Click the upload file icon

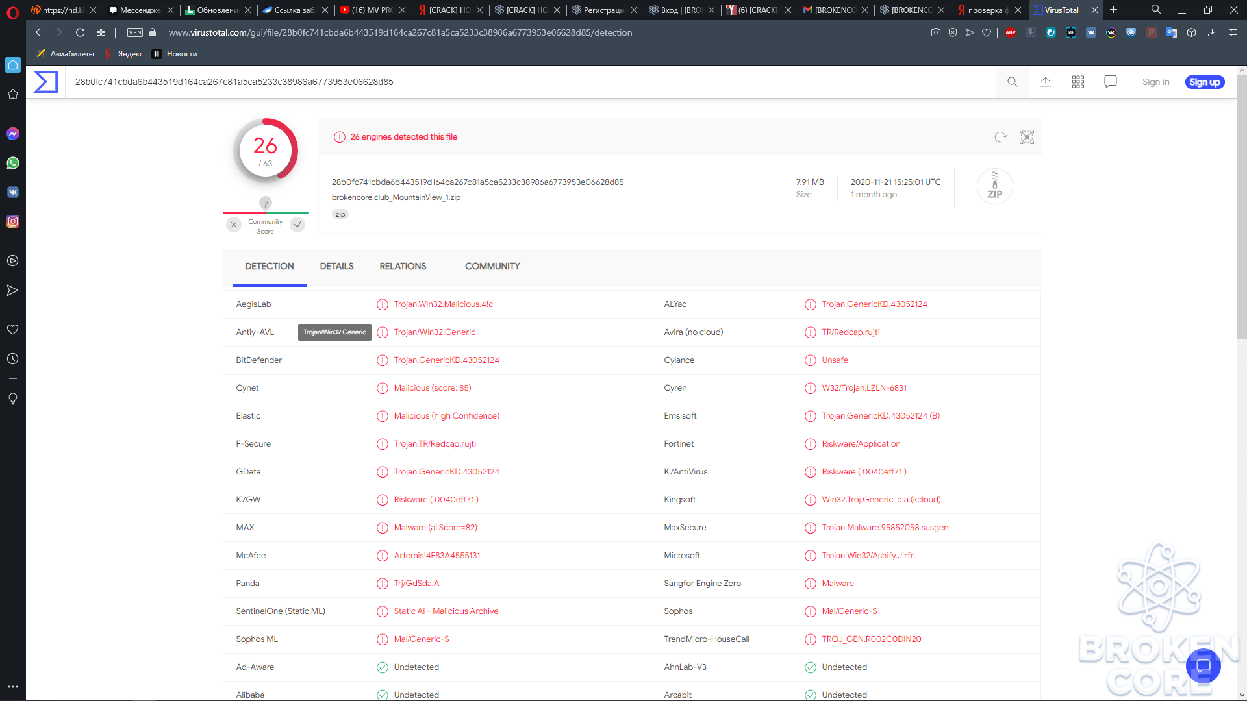(x=1046, y=82)
